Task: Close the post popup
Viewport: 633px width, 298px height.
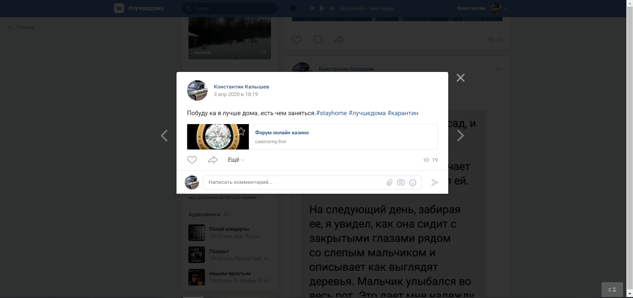Action: (x=460, y=78)
